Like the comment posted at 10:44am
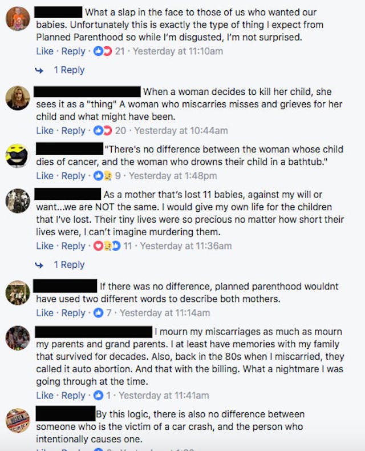This screenshot has width=365, height=451. [x=44, y=131]
